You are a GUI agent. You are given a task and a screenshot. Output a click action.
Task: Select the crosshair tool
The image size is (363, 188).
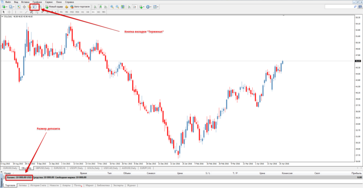9,12
